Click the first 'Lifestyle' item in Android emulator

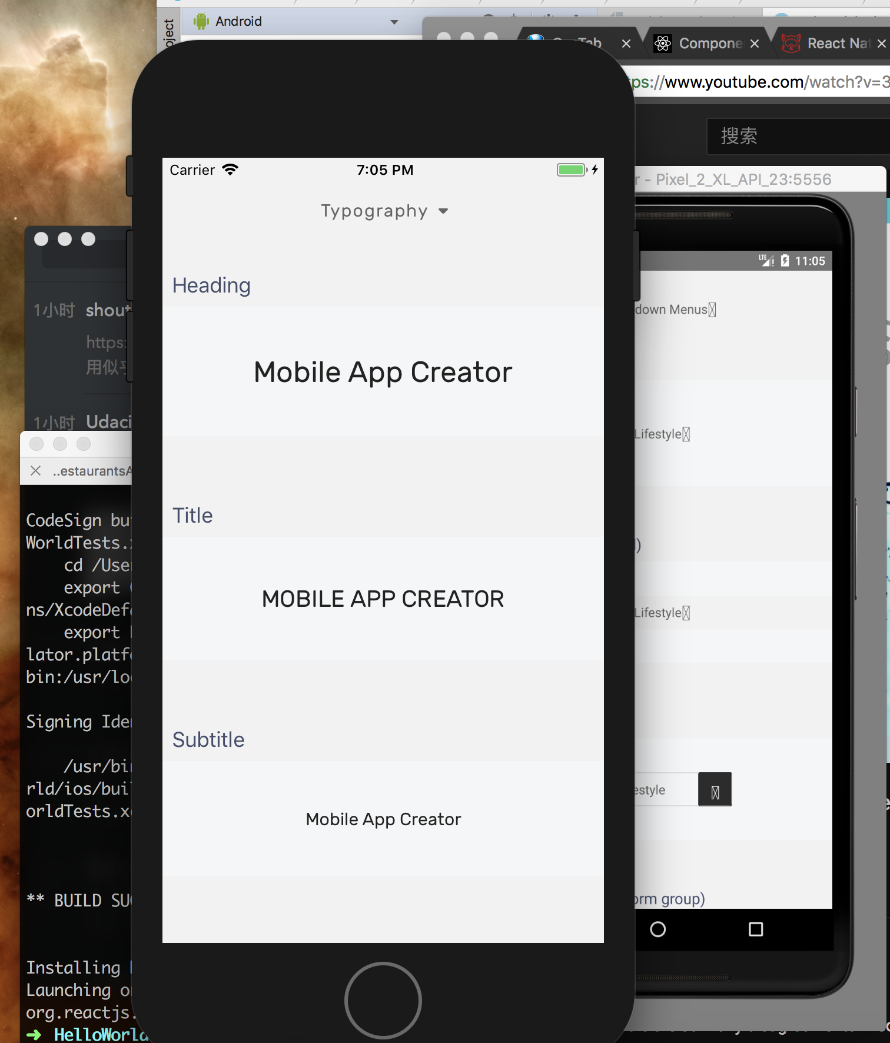click(x=662, y=434)
